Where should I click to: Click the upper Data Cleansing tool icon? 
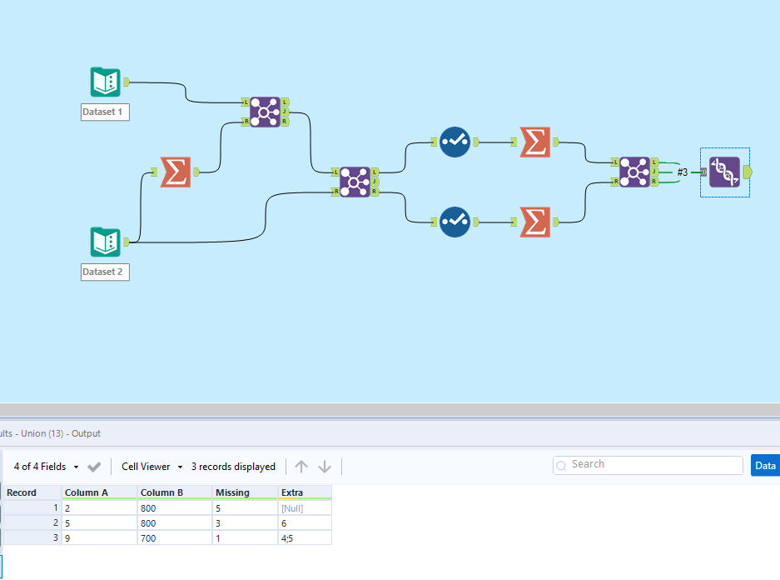point(455,142)
